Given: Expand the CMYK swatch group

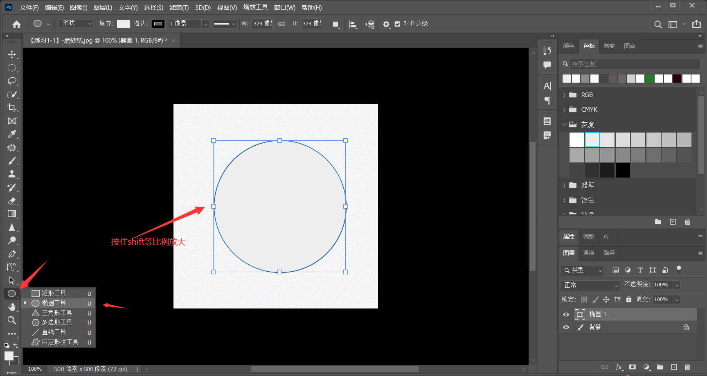Looking at the screenshot, I should (x=564, y=110).
